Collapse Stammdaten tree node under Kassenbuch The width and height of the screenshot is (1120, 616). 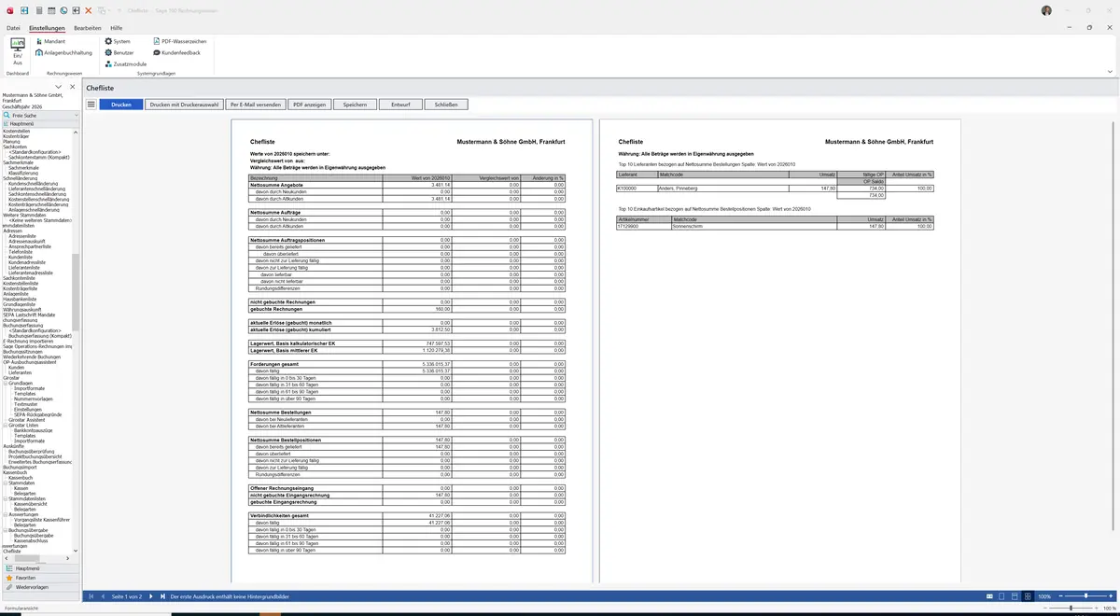coord(6,483)
